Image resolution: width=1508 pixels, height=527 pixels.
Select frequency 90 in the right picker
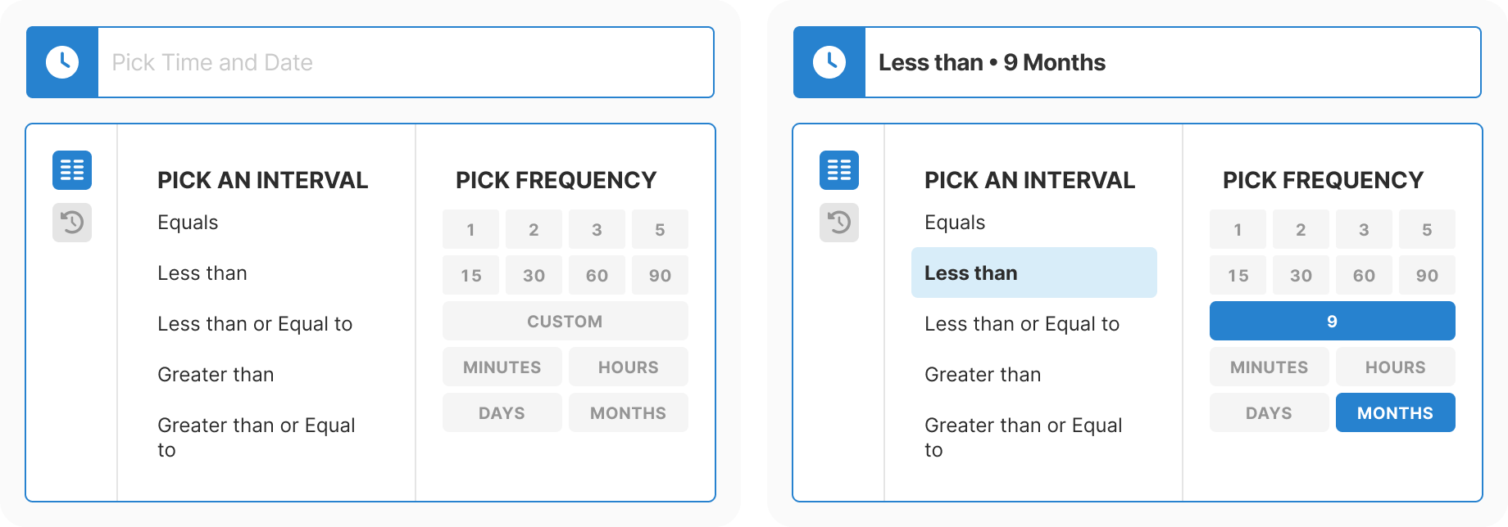click(x=1427, y=275)
